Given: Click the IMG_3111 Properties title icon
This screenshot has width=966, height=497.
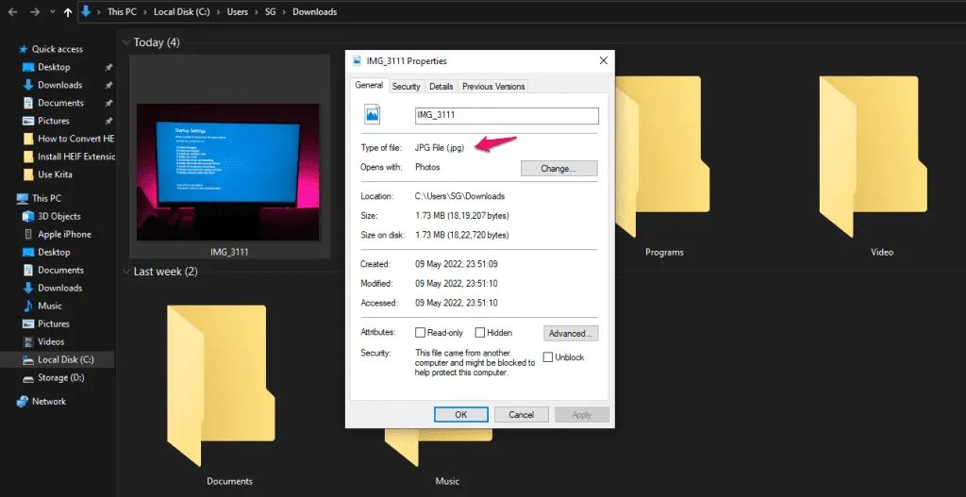Looking at the screenshot, I should click(356, 60).
